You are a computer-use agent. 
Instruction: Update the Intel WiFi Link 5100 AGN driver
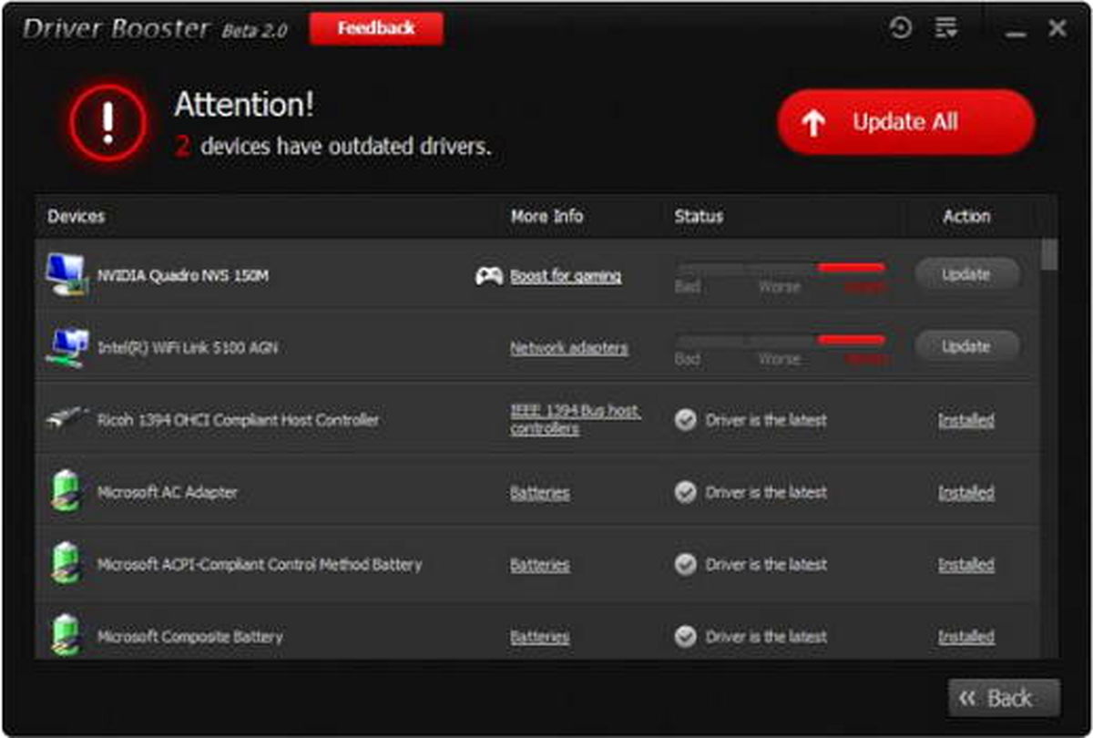[966, 346]
